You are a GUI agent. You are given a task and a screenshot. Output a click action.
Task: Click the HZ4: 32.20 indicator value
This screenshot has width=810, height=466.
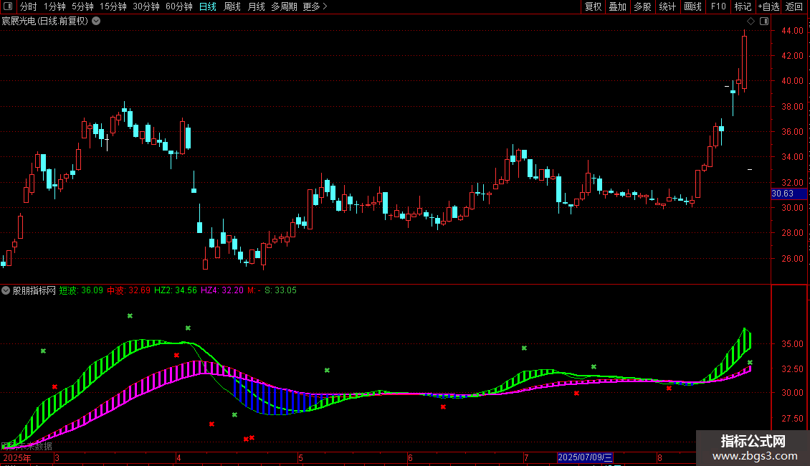(222, 290)
